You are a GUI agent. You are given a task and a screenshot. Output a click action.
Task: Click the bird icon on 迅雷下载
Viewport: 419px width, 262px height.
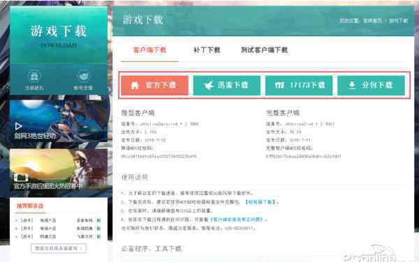tap(209, 85)
